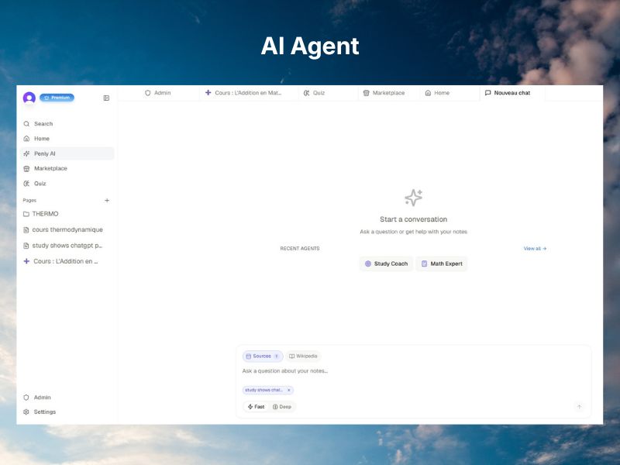620x465 pixels.
Task: Select the Study Coach agent
Action: (x=386, y=263)
